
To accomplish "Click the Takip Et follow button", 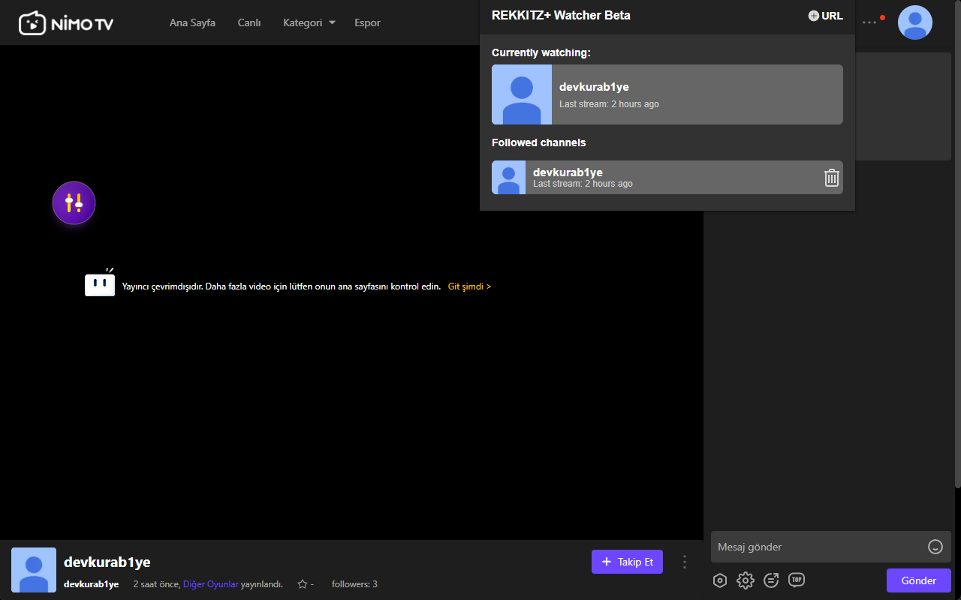I will (x=627, y=562).
